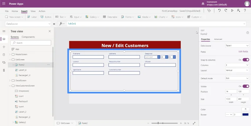This screenshot has width=251, height=126.
Task: Open the Layout Vertical dropdown
Action: 237,70
